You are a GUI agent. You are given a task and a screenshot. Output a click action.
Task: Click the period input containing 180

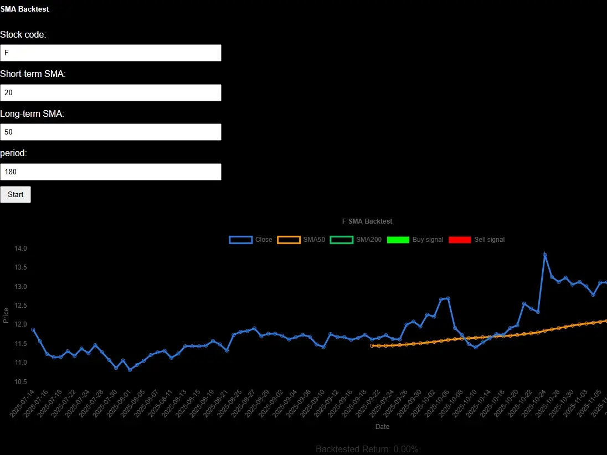tap(111, 172)
